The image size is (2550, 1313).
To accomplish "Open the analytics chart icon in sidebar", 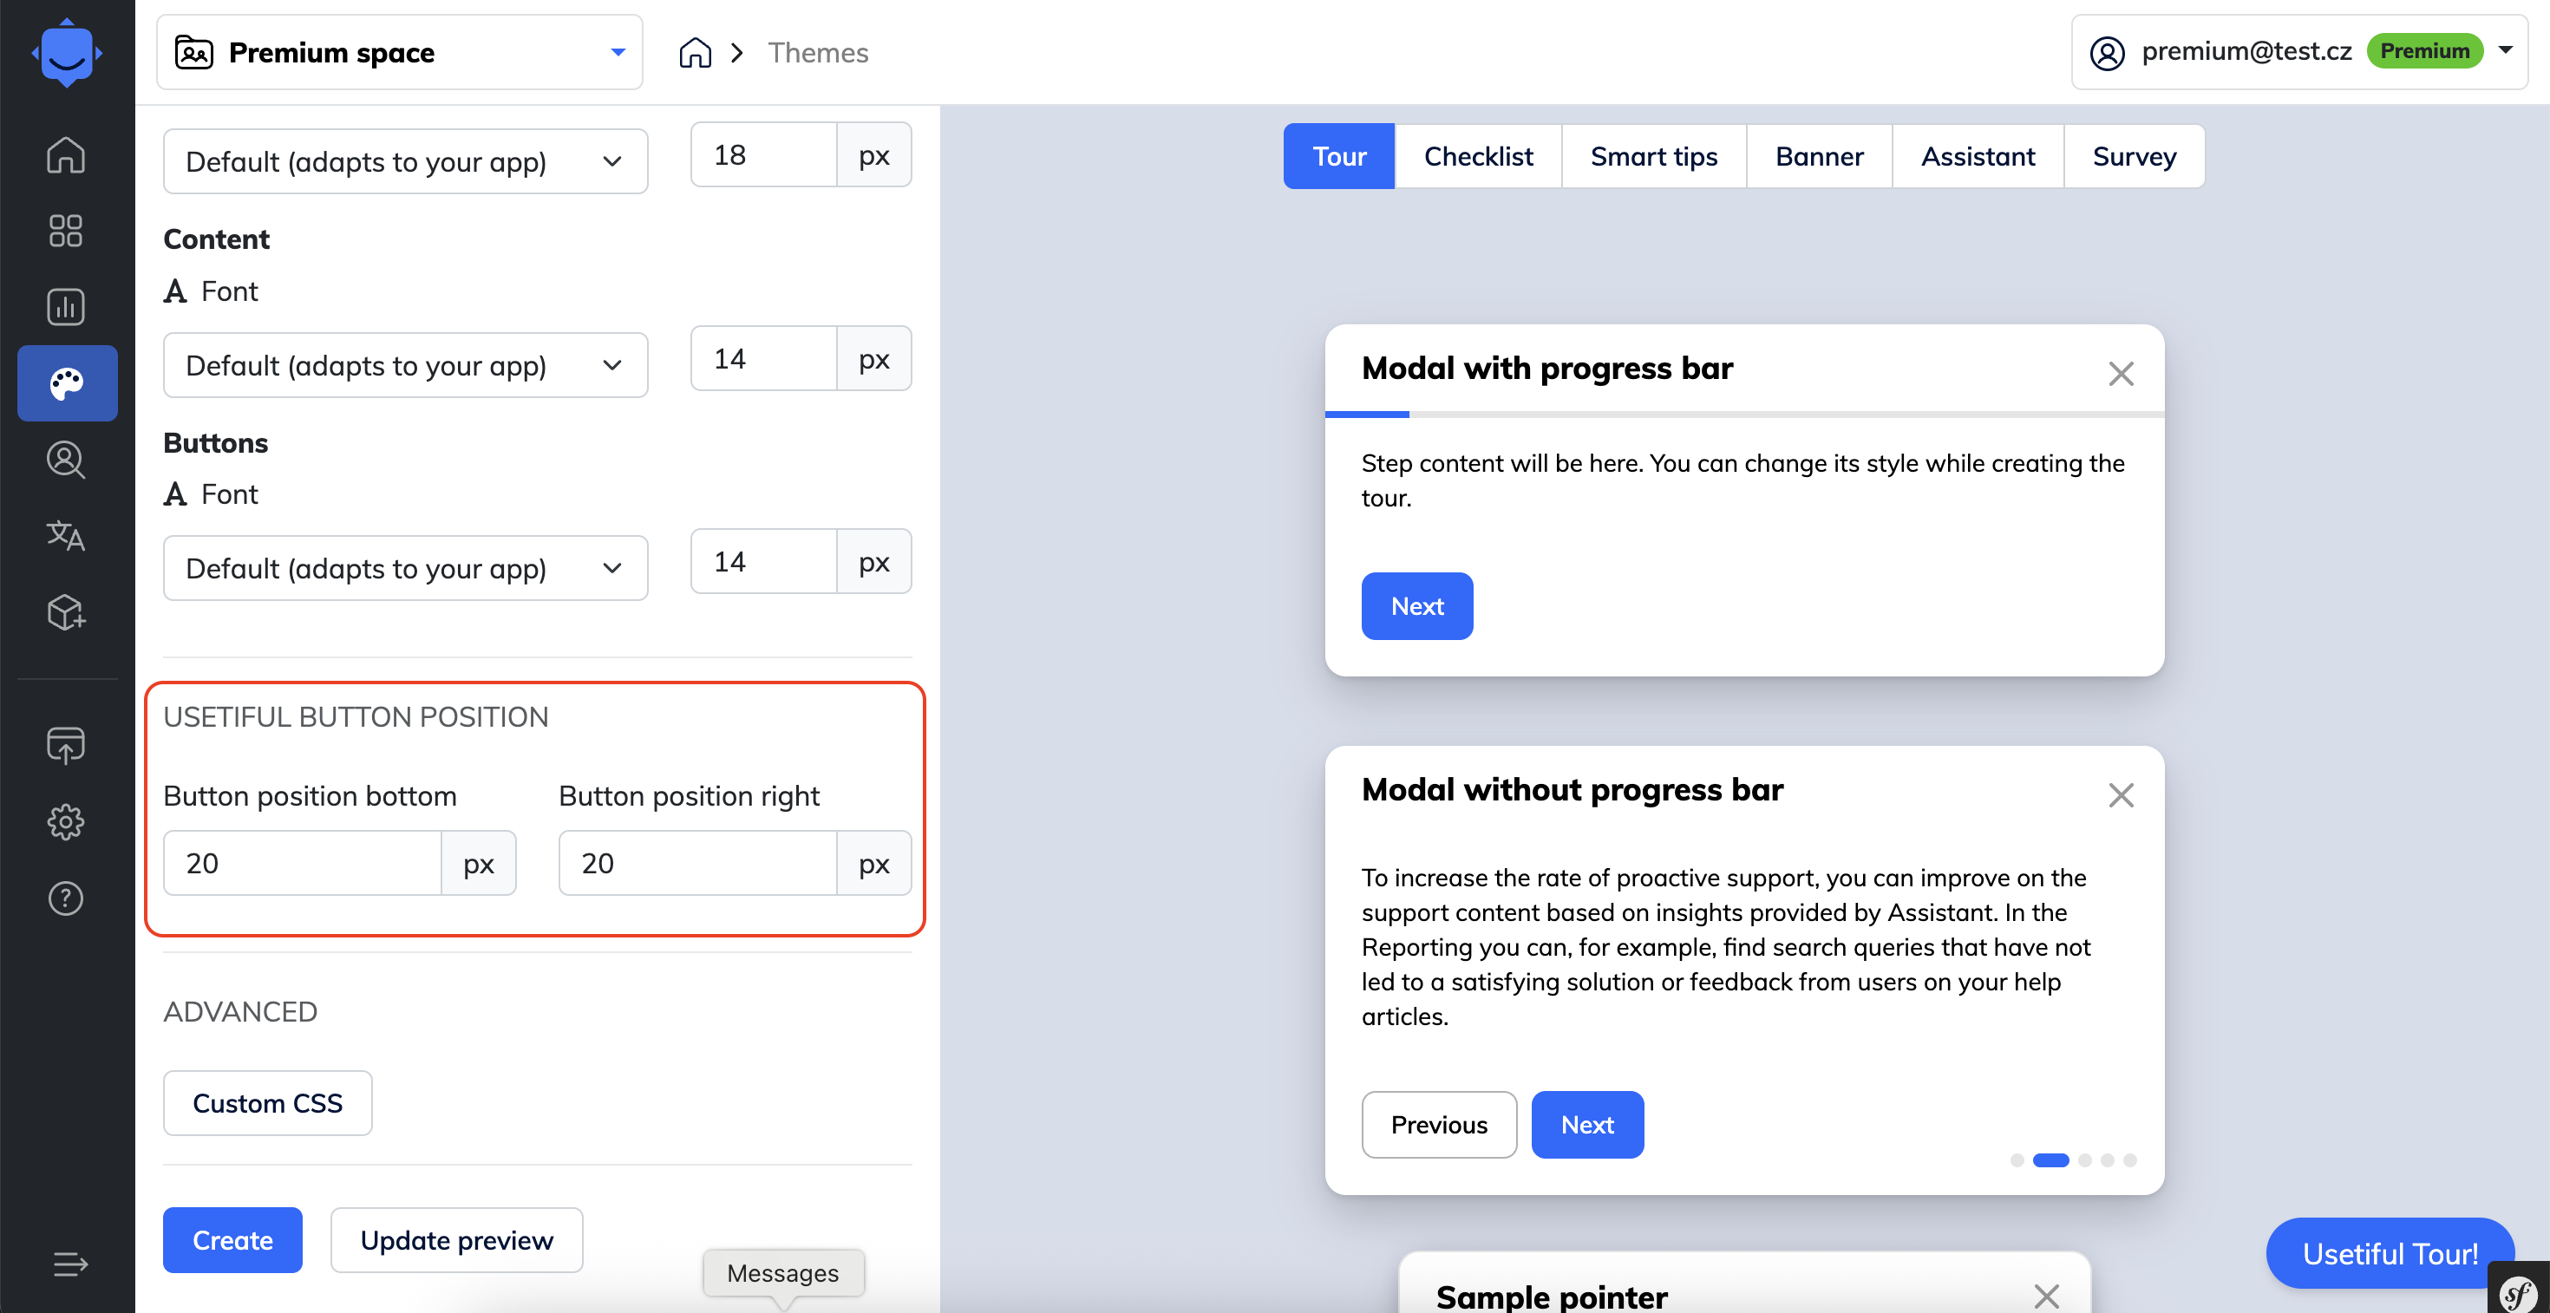I will tap(66, 307).
